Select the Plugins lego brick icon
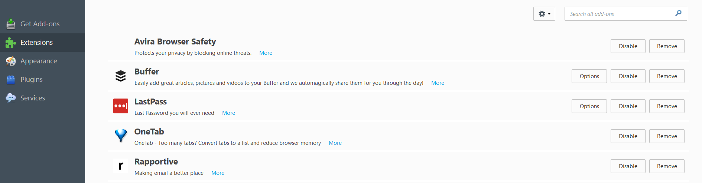 tap(11, 80)
